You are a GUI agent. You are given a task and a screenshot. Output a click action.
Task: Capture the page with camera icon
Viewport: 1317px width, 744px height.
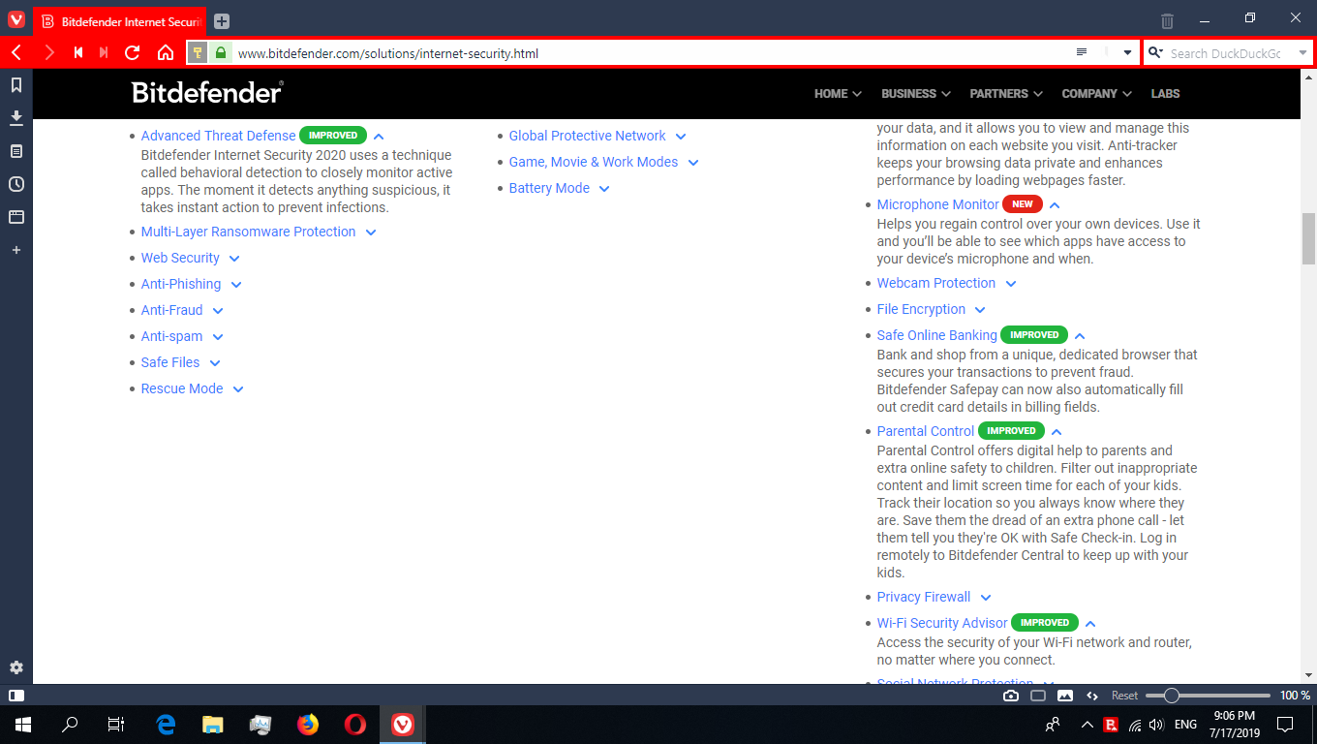pyautogui.click(x=1011, y=696)
